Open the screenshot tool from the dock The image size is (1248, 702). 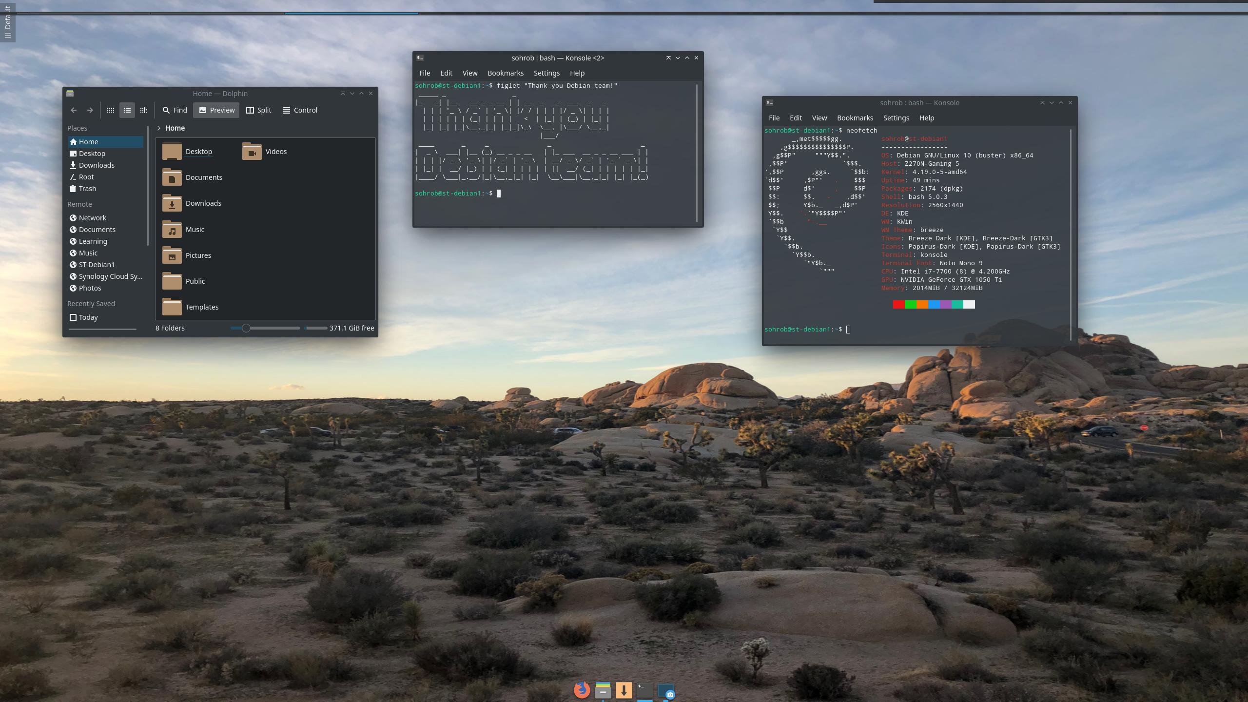pos(666,691)
